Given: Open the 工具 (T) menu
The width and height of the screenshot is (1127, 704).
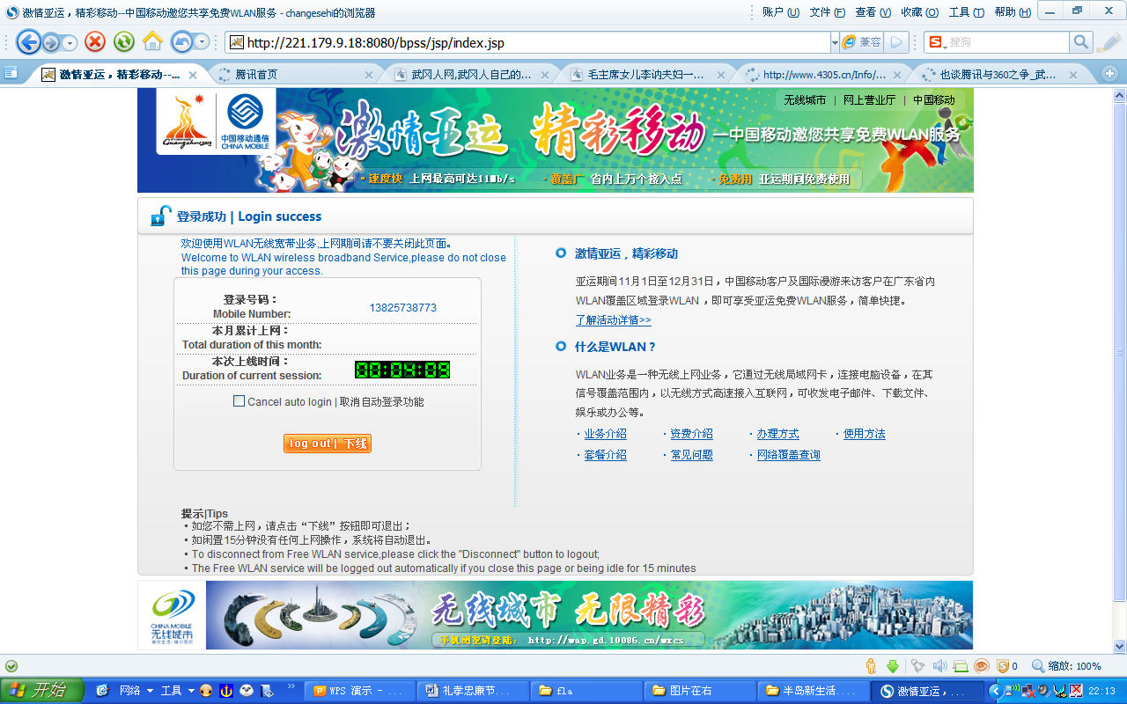Looking at the screenshot, I should pos(966,11).
